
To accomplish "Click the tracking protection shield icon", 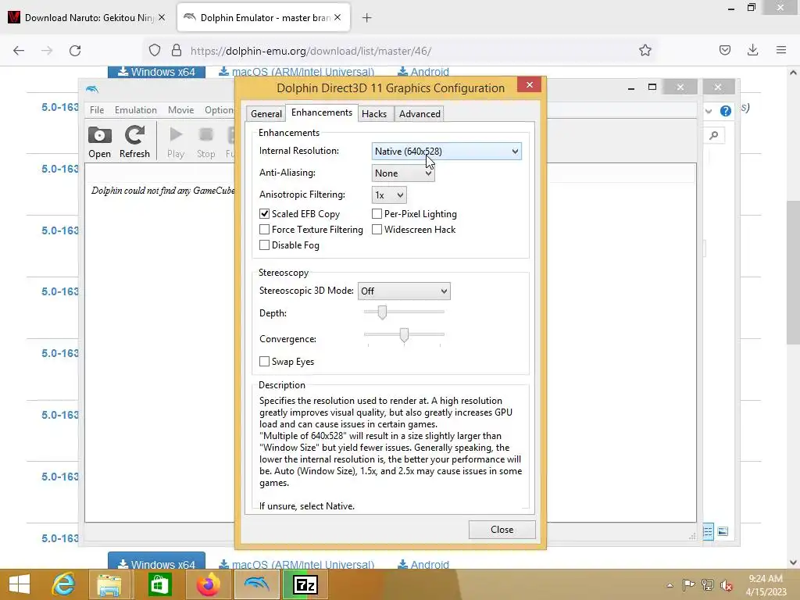I will coord(155,51).
